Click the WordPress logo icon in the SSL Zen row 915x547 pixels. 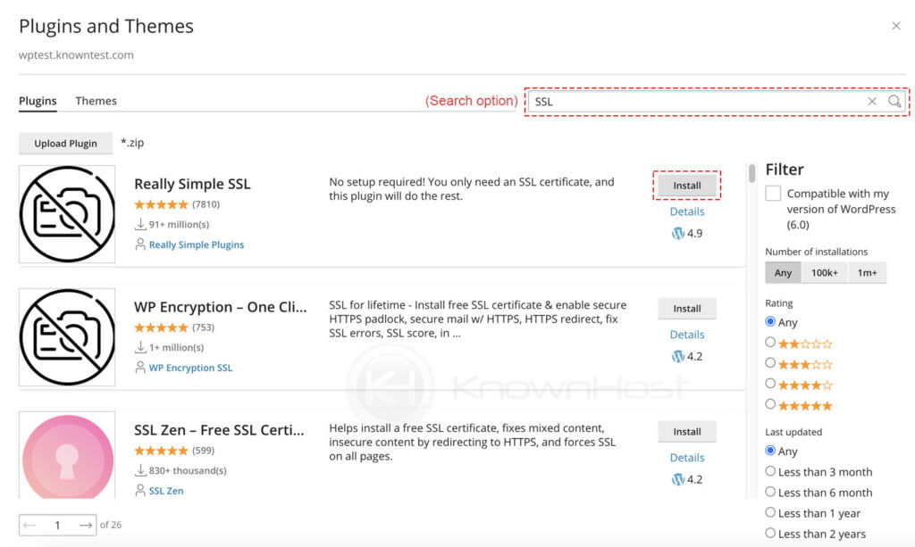[677, 479]
